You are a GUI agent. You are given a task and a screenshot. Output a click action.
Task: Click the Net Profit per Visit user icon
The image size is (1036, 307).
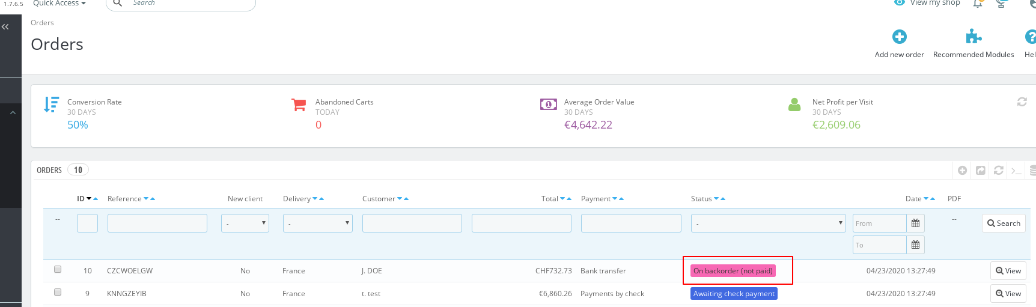point(794,105)
